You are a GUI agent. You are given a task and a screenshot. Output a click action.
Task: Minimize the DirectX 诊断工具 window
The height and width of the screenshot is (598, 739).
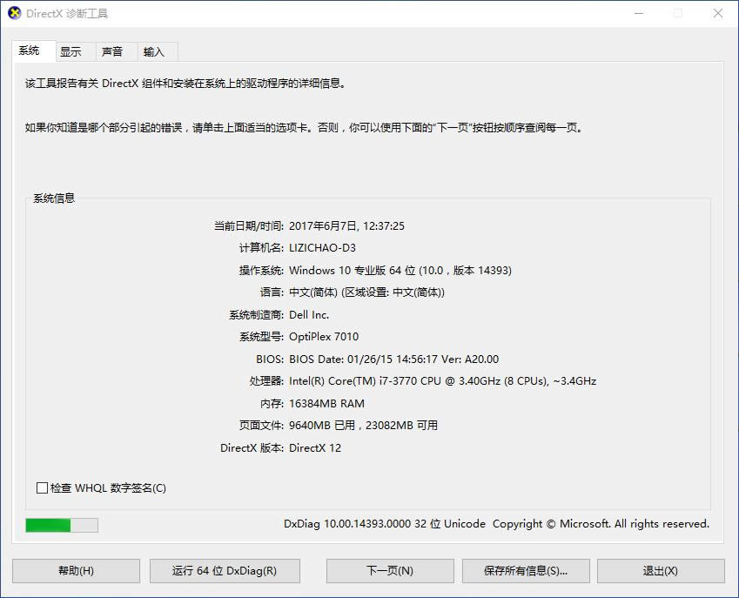[x=639, y=14]
